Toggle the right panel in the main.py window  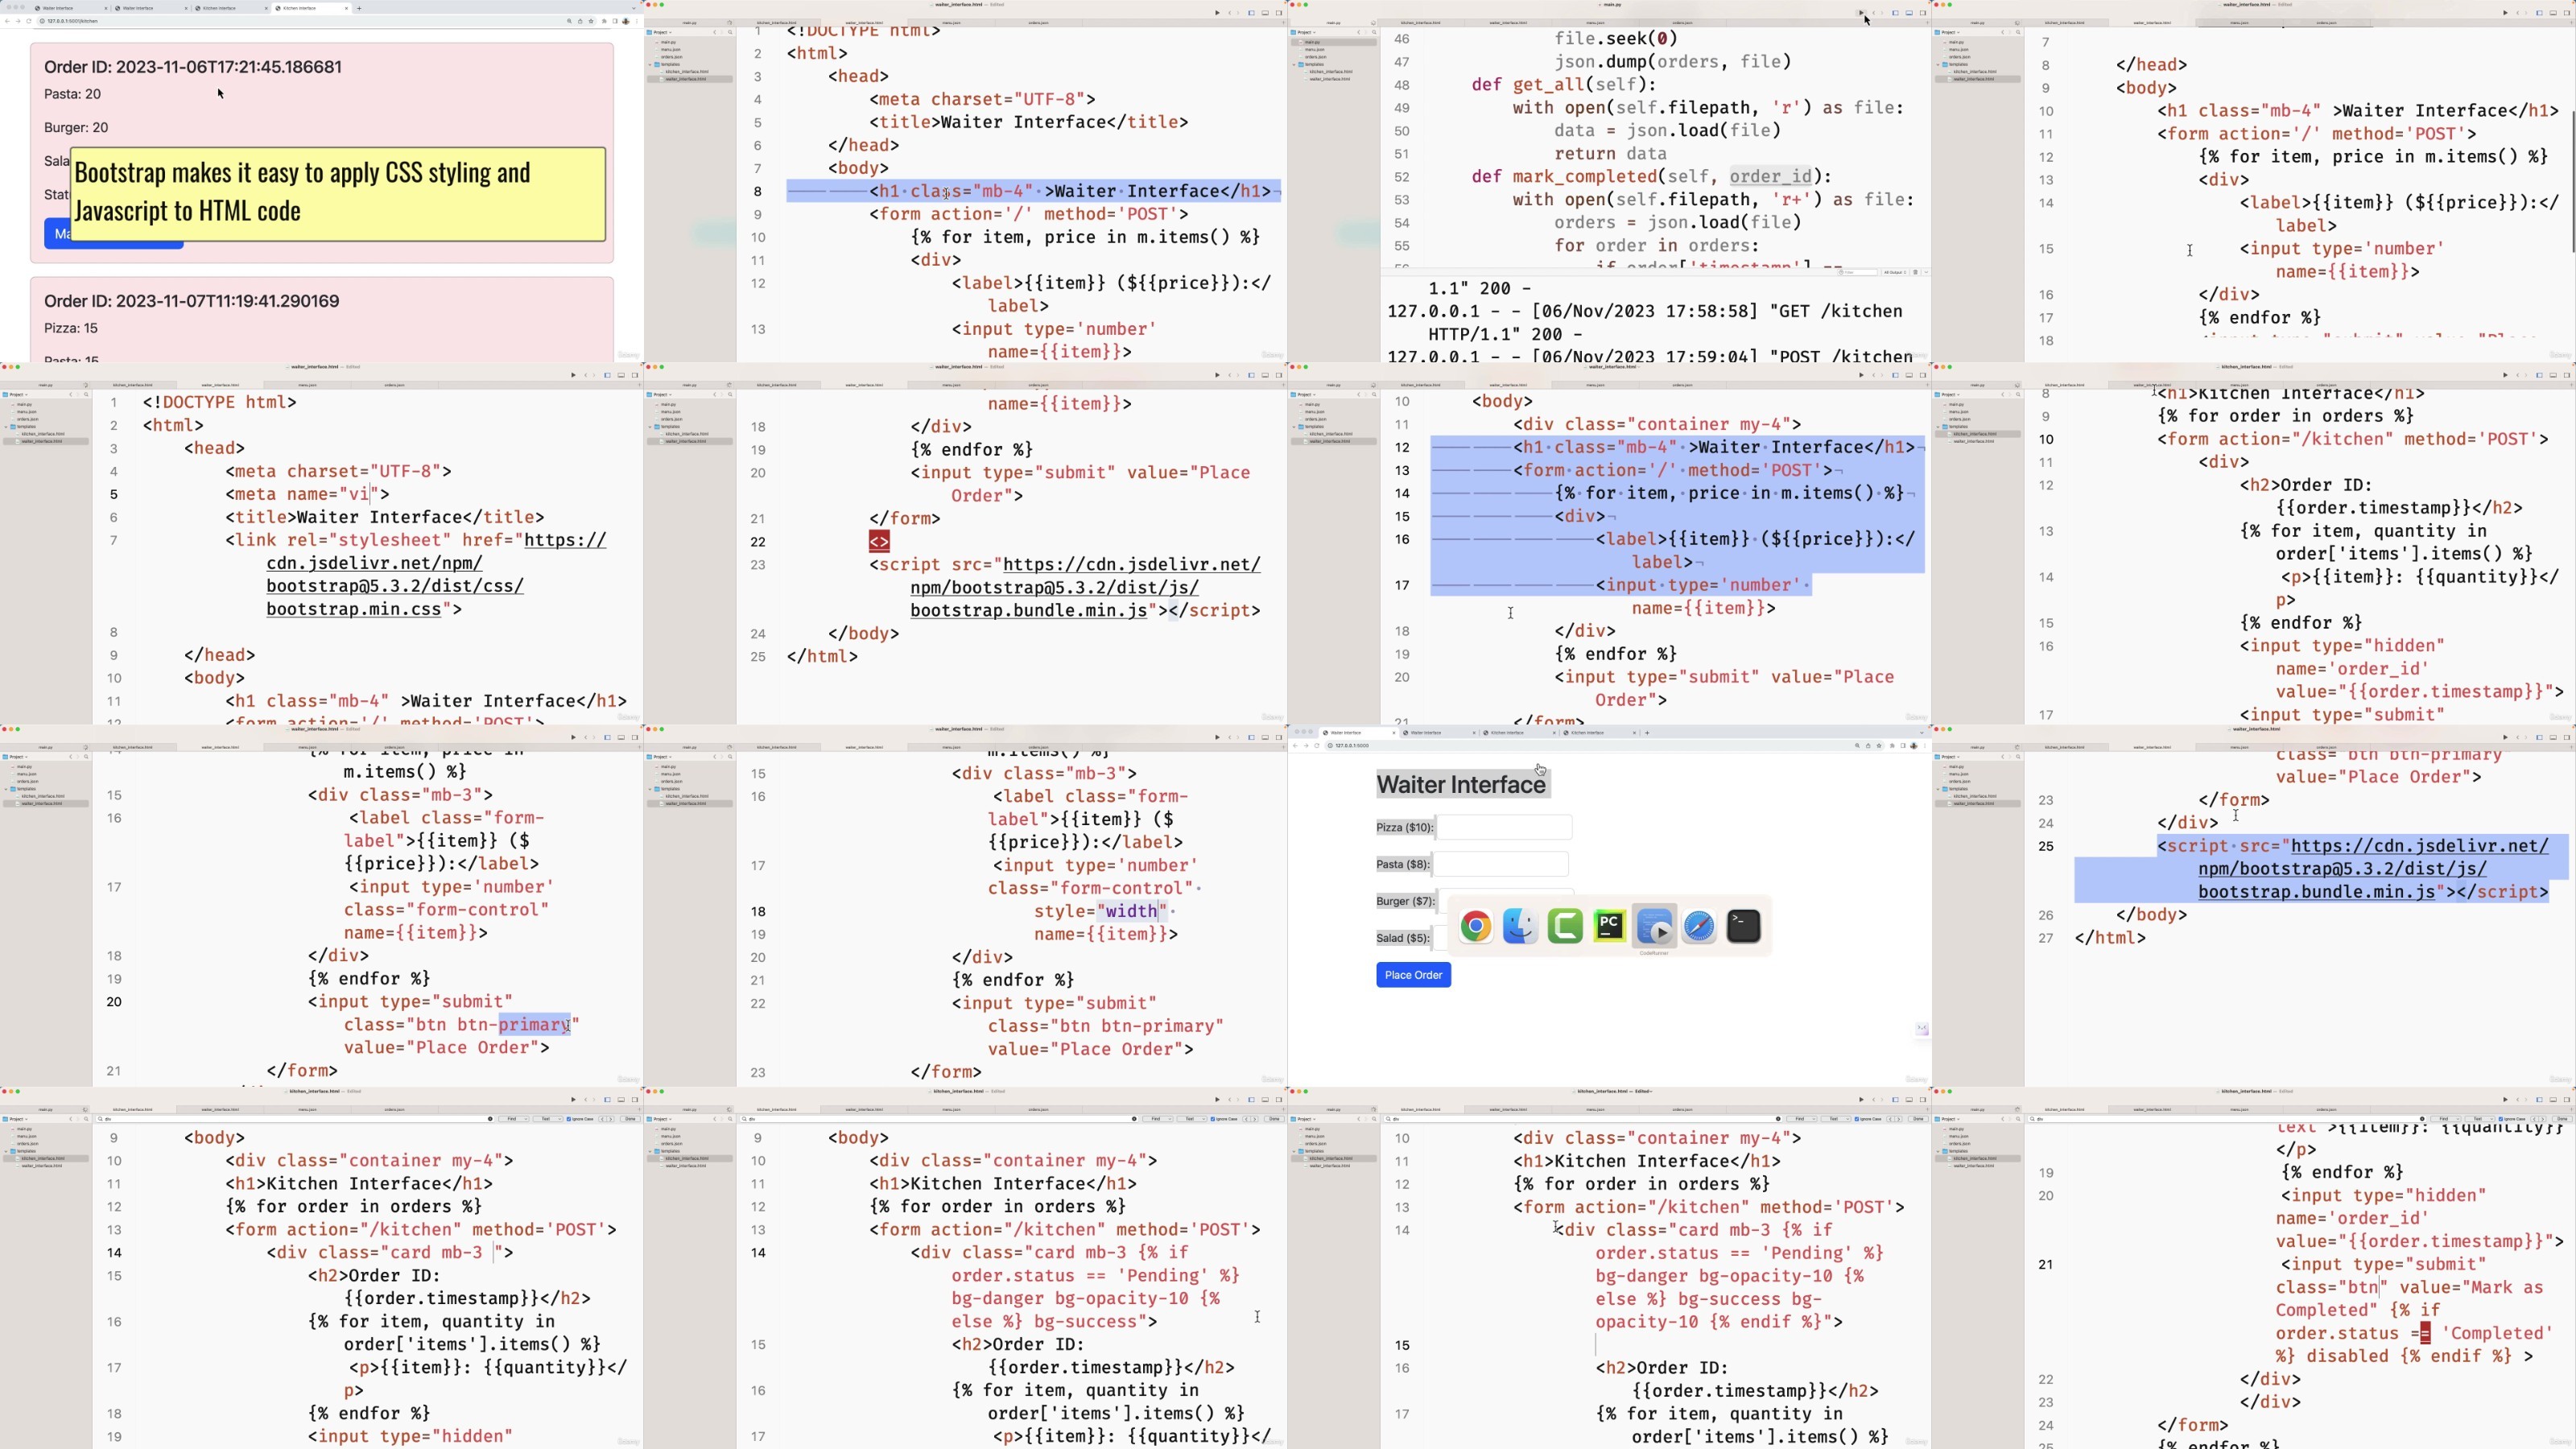(x=1923, y=13)
